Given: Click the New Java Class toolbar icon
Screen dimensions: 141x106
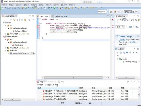Looking at the screenshot, I should tap(26, 8).
